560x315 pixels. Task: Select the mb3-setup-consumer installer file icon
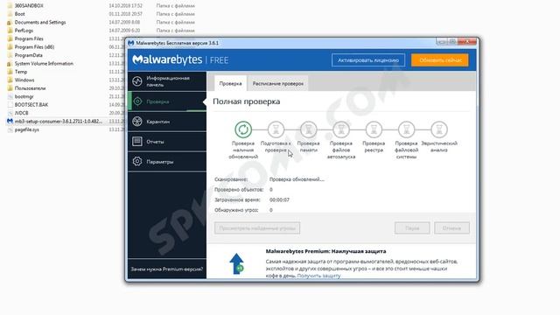[10, 121]
